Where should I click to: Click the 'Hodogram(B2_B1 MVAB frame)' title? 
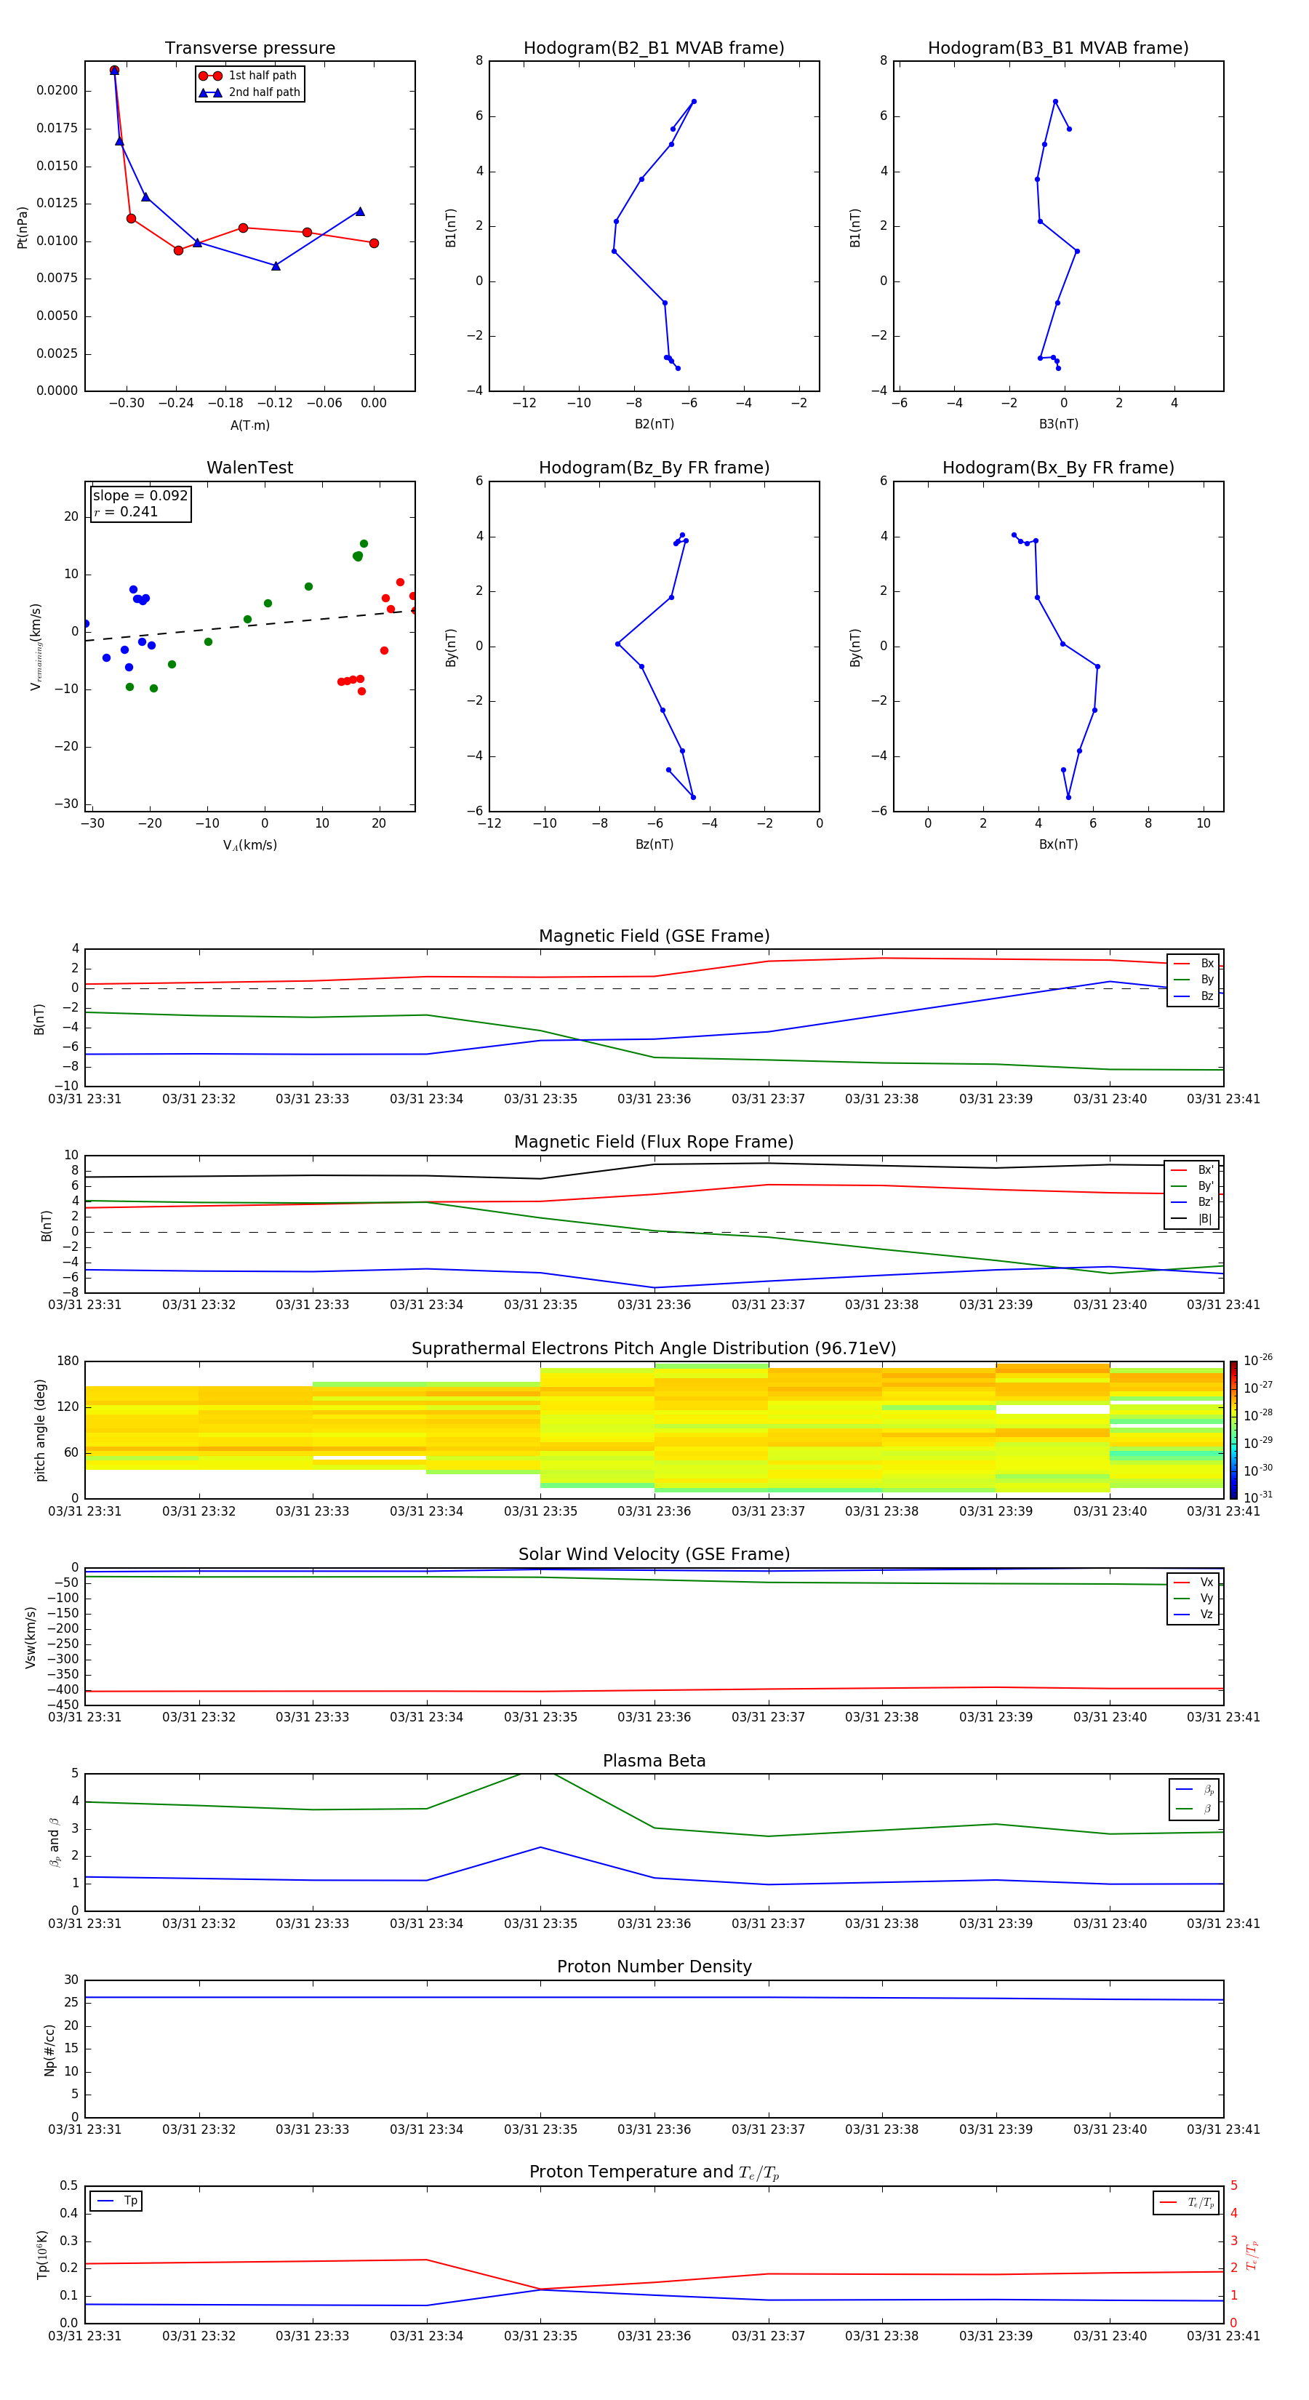654,49
